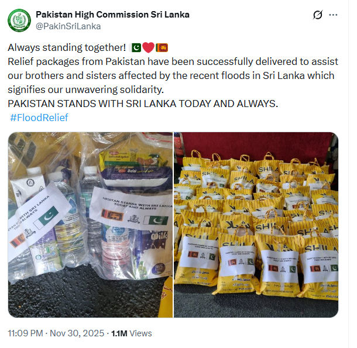Image resolution: width=357 pixels, height=348 pixels.
Task: Open the 11:09 PM Nov 30, 2025 timestamp
Action: click(56, 333)
